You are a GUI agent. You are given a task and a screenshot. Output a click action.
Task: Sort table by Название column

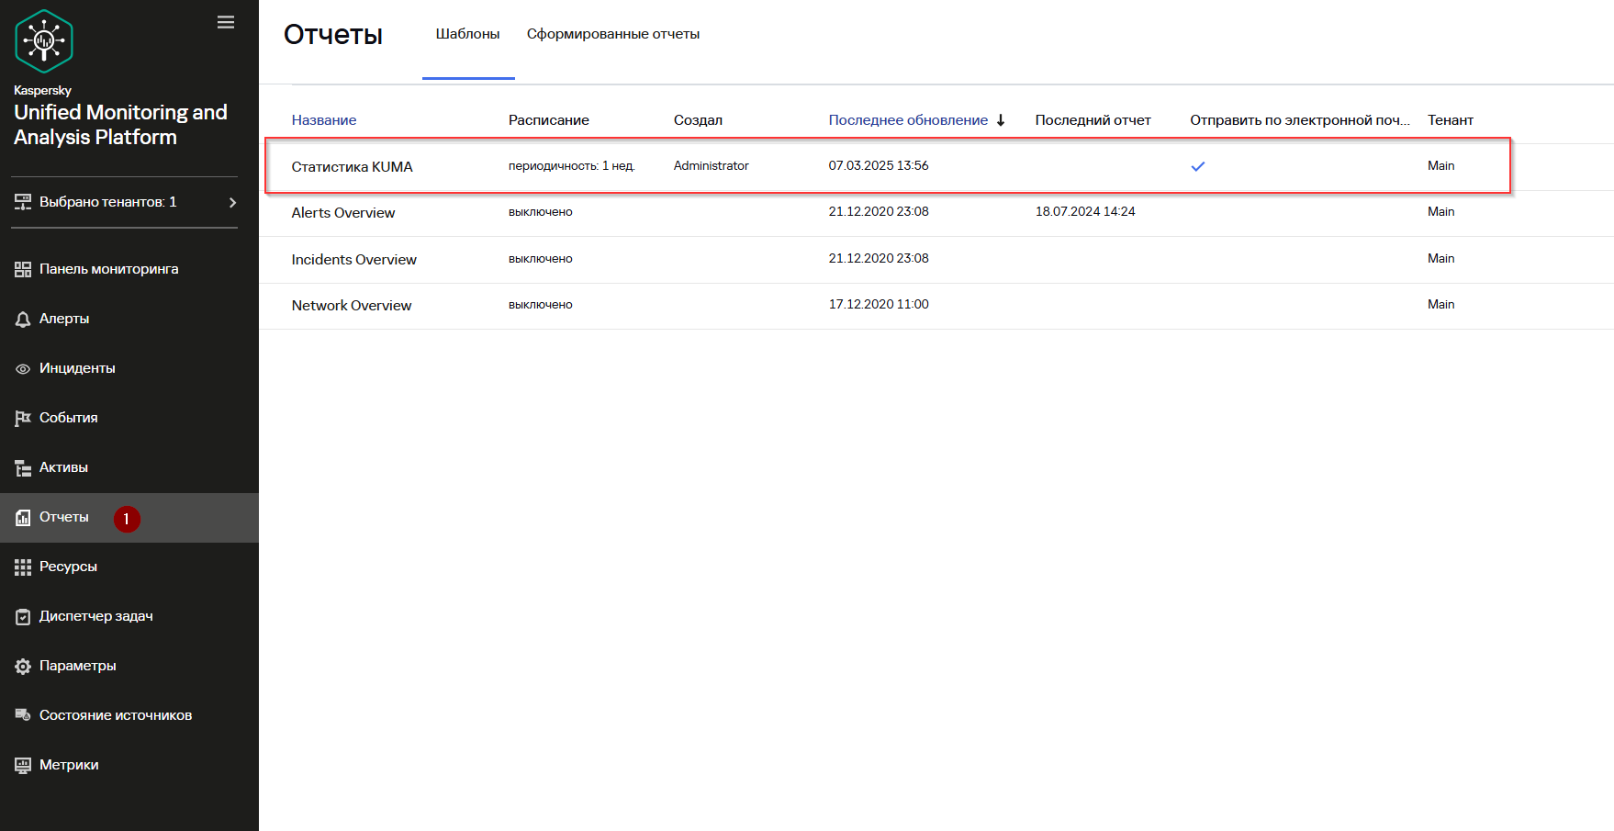pos(324,120)
